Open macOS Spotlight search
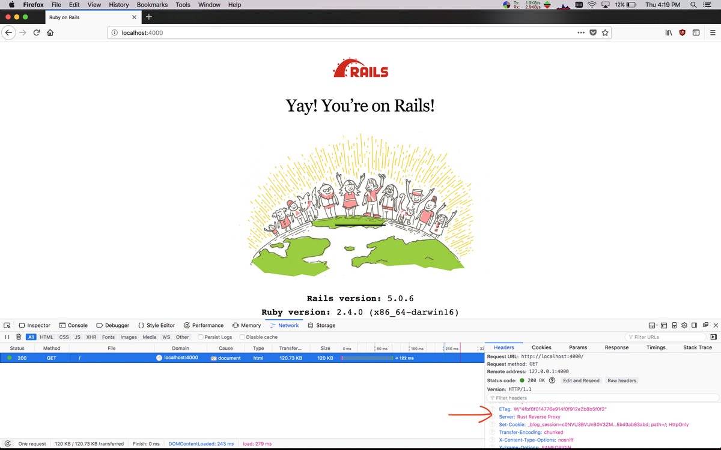Image resolution: width=721 pixels, height=450 pixels. (693, 5)
